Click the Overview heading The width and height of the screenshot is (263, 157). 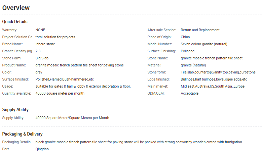tap(16, 8)
